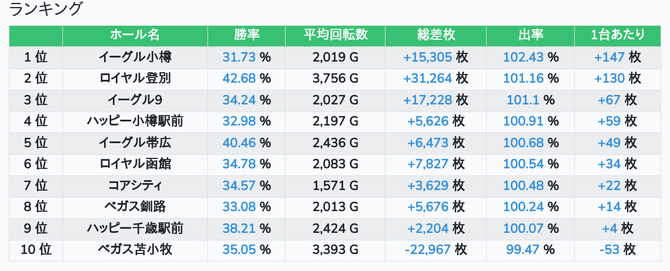Open the 31.73 win rate link
Viewport: 670px width, 271px height.
[239, 57]
